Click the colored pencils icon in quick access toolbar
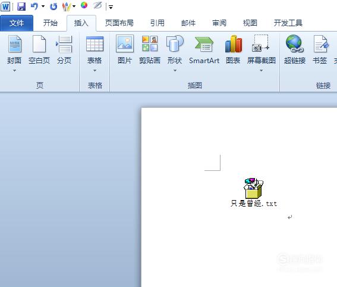Image resolution: width=337 pixels, height=287 pixels. point(67,7)
